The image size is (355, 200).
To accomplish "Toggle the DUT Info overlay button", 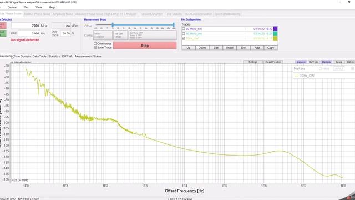I will (313, 62).
